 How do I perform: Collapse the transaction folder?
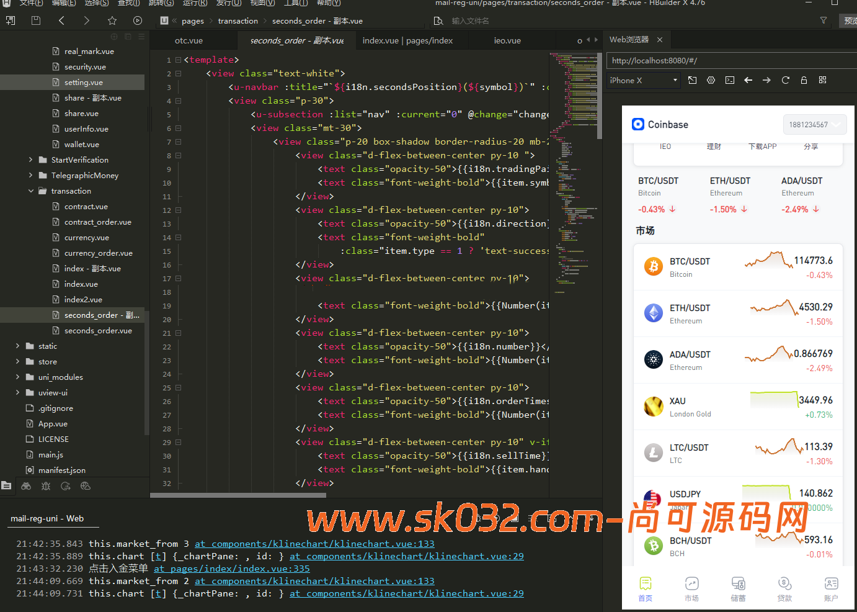[x=31, y=191]
